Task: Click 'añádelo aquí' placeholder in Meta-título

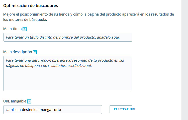Action: 108,37
